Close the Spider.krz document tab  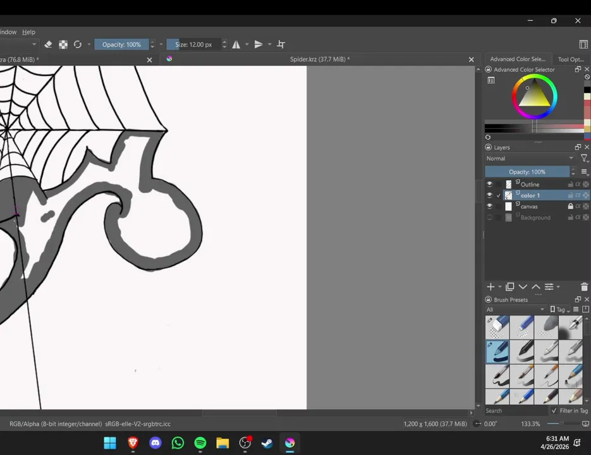click(x=471, y=59)
